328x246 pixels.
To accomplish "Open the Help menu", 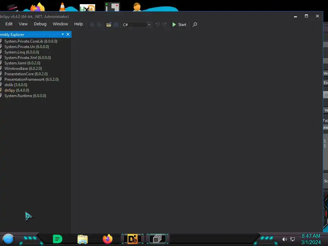I will point(78,24).
